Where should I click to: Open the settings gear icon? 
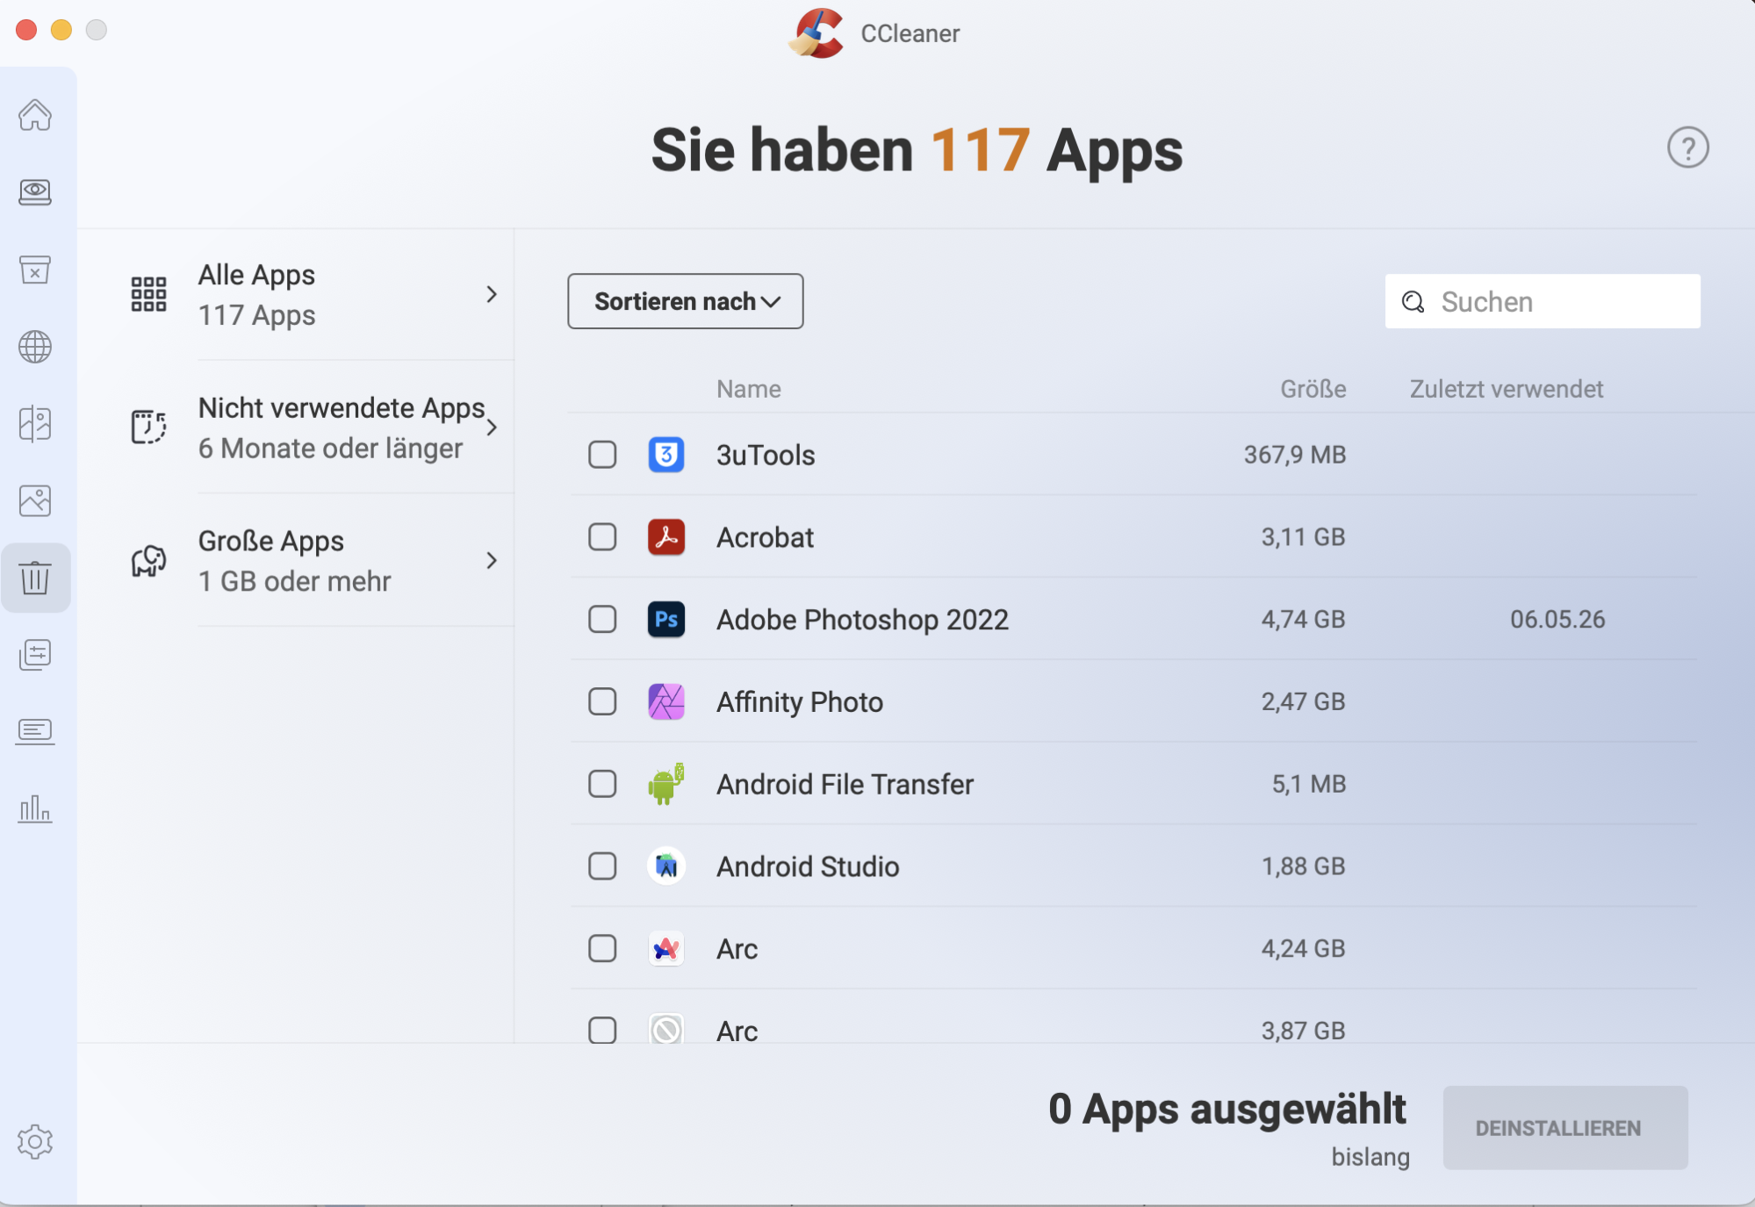(35, 1142)
